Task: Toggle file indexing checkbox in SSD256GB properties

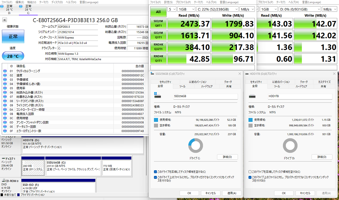Action: click(x=155, y=177)
